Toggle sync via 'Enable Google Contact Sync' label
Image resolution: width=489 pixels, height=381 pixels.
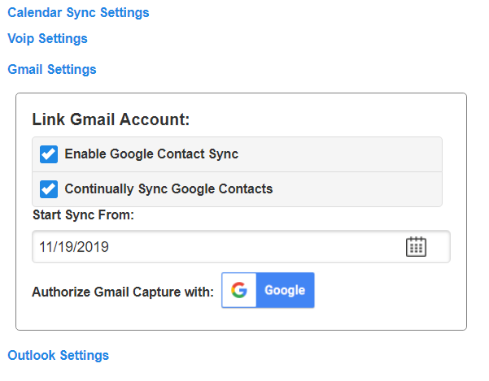151,154
